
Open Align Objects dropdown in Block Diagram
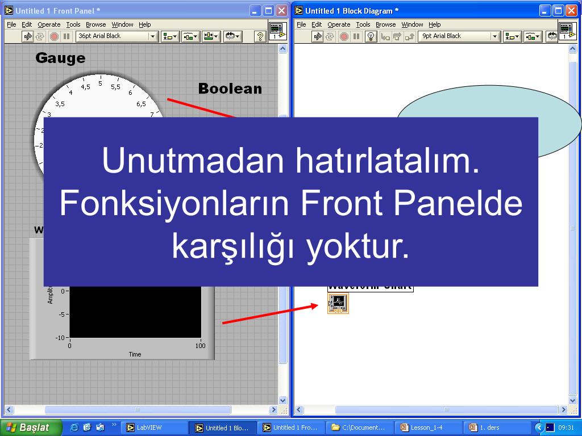click(x=512, y=36)
